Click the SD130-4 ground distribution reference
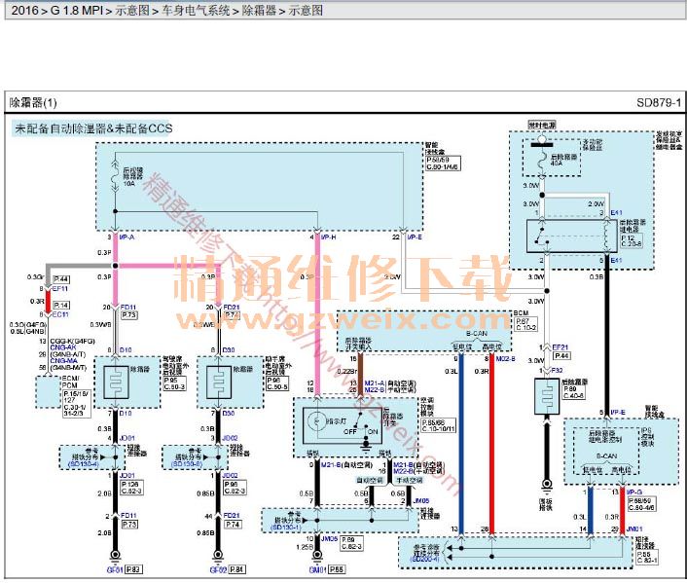 coord(84,463)
